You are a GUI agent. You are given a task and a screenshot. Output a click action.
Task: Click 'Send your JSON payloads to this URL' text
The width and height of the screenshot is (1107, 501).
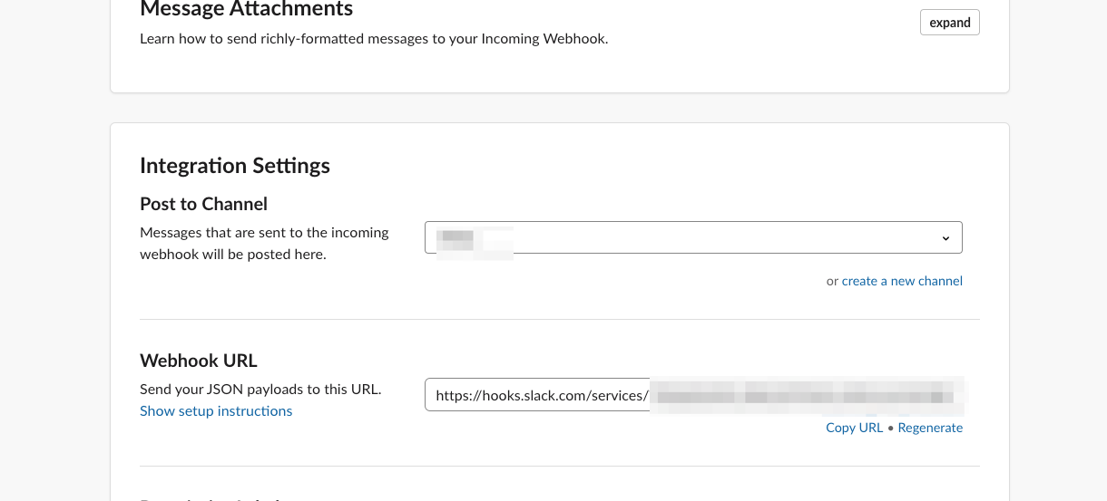[260, 390]
